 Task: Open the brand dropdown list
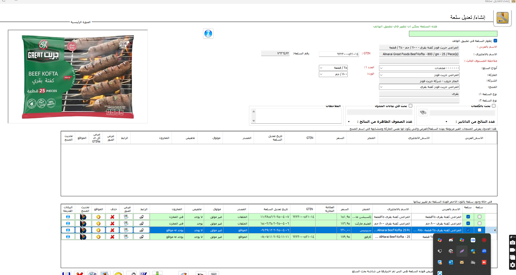(x=381, y=75)
